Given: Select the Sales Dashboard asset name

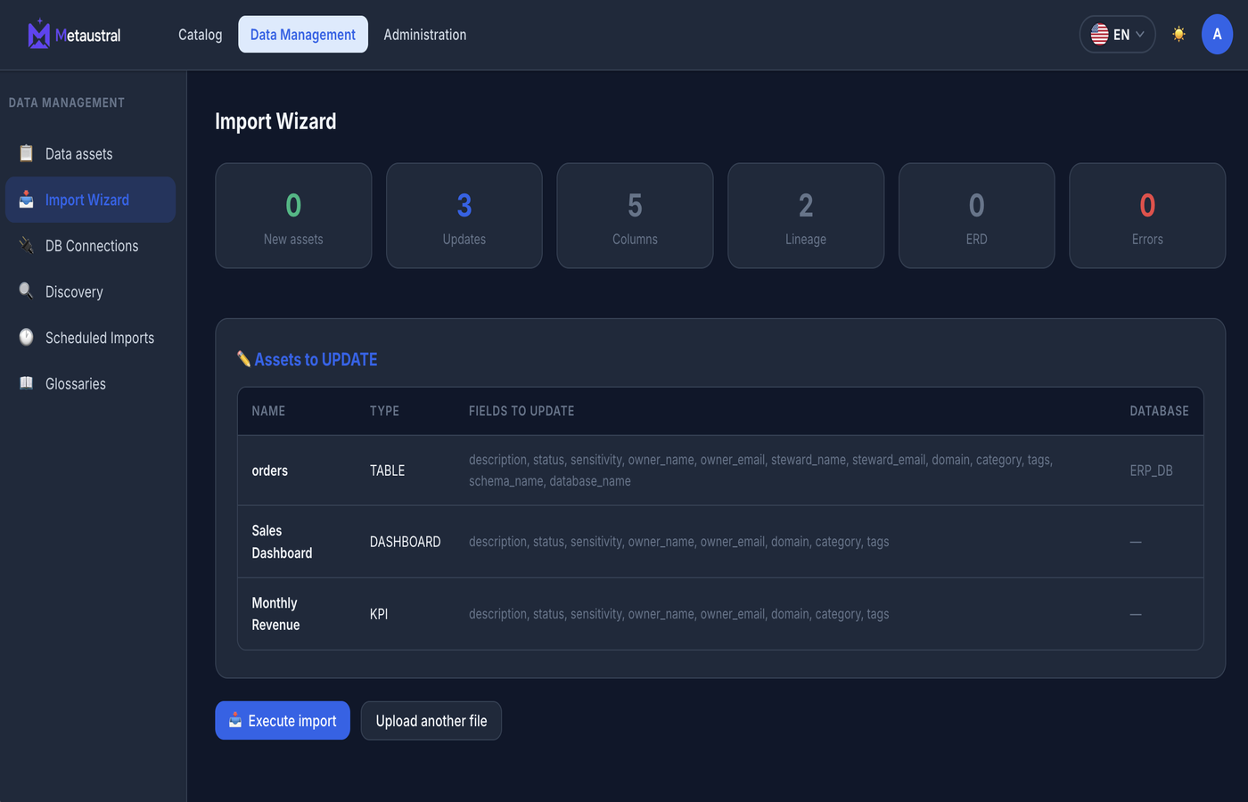Looking at the screenshot, I should click(x=282, y=542).
